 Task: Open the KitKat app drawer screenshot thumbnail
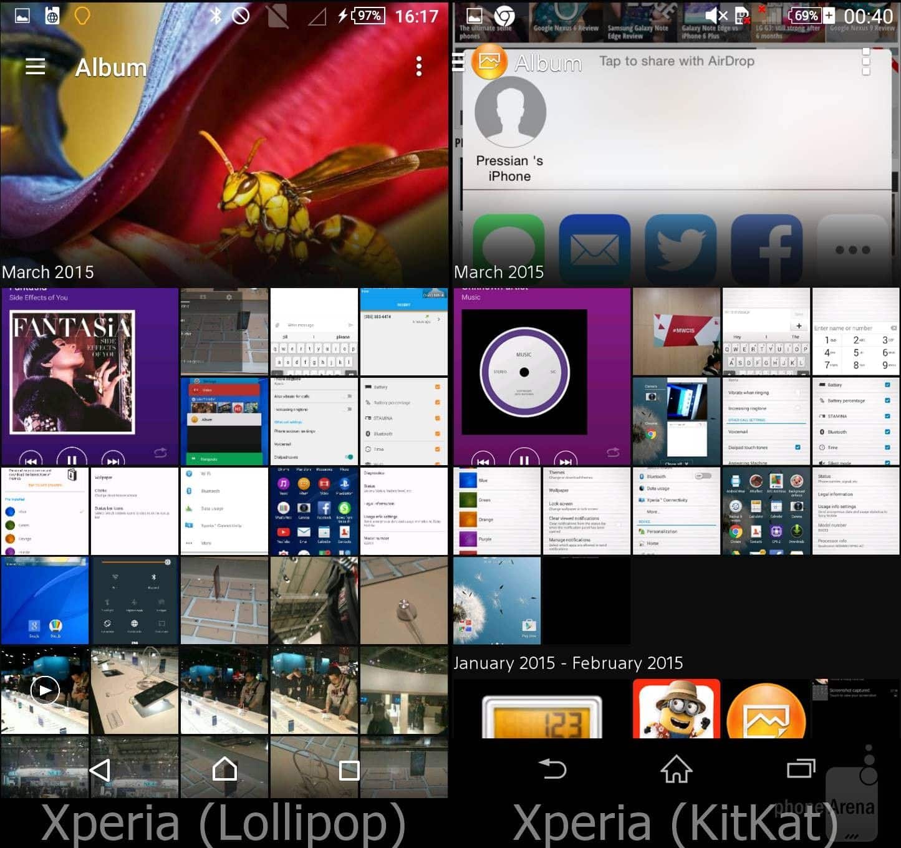click(766, 511)
